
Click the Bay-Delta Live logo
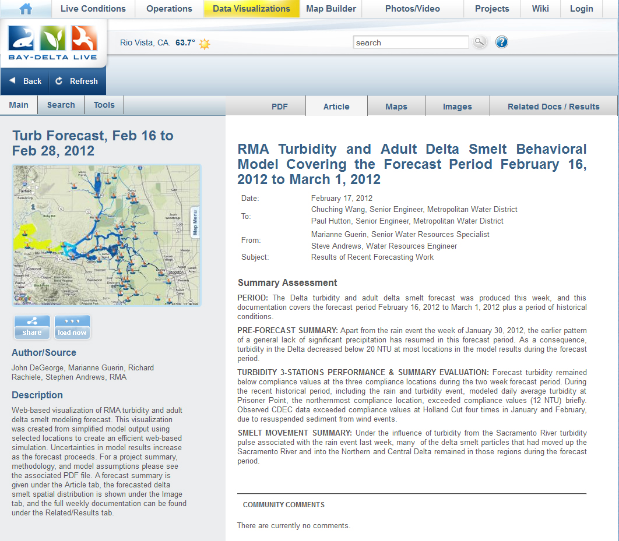point(53,43)
